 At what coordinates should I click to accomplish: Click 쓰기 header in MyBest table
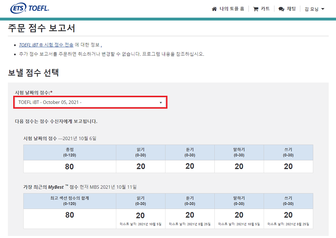click(288, 201)
